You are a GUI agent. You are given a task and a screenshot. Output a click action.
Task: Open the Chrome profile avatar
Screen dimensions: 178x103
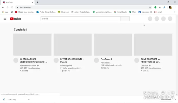pyautogui.click(x=170, y=7)
